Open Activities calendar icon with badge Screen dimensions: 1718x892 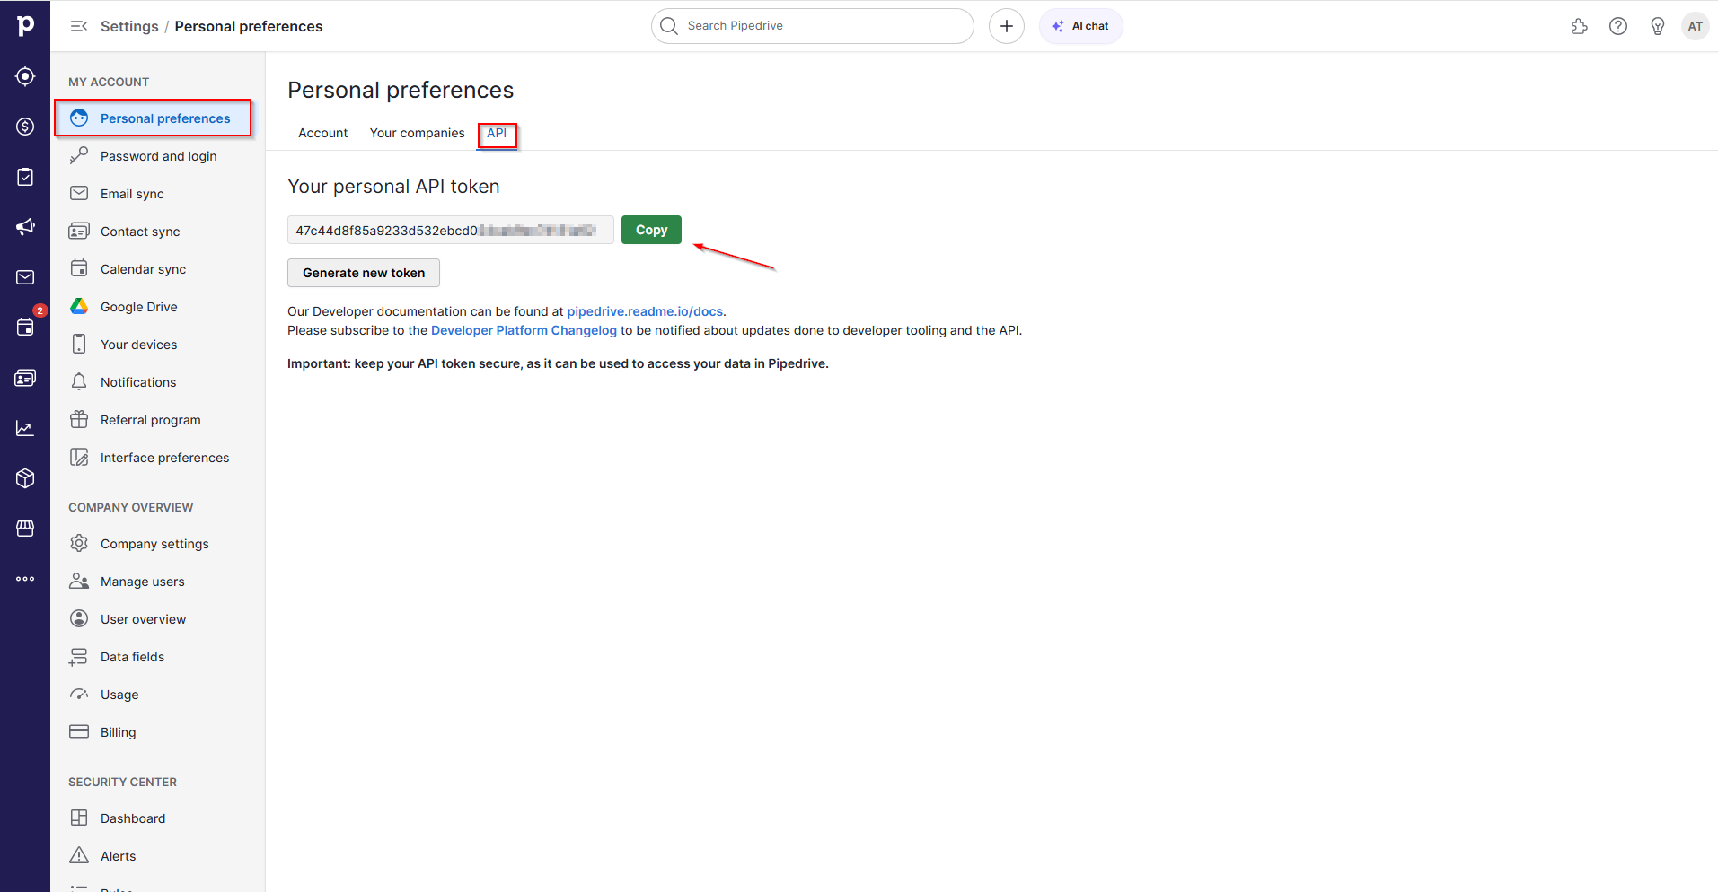[25, 328]
